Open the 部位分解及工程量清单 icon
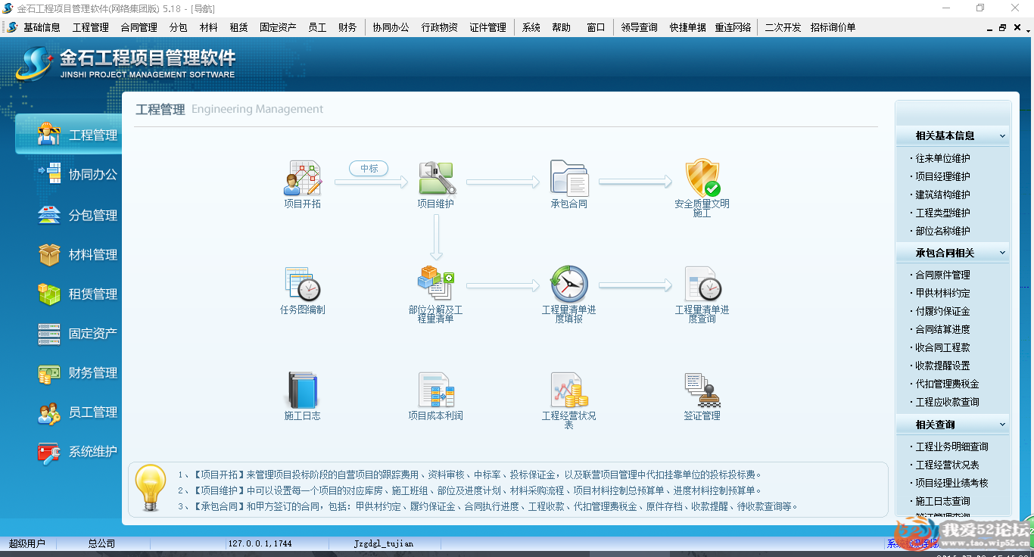 coord(436,285)
